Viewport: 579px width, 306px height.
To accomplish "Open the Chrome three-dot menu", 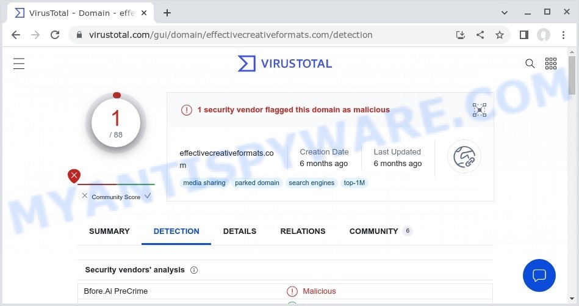I will tap(563, 35).
